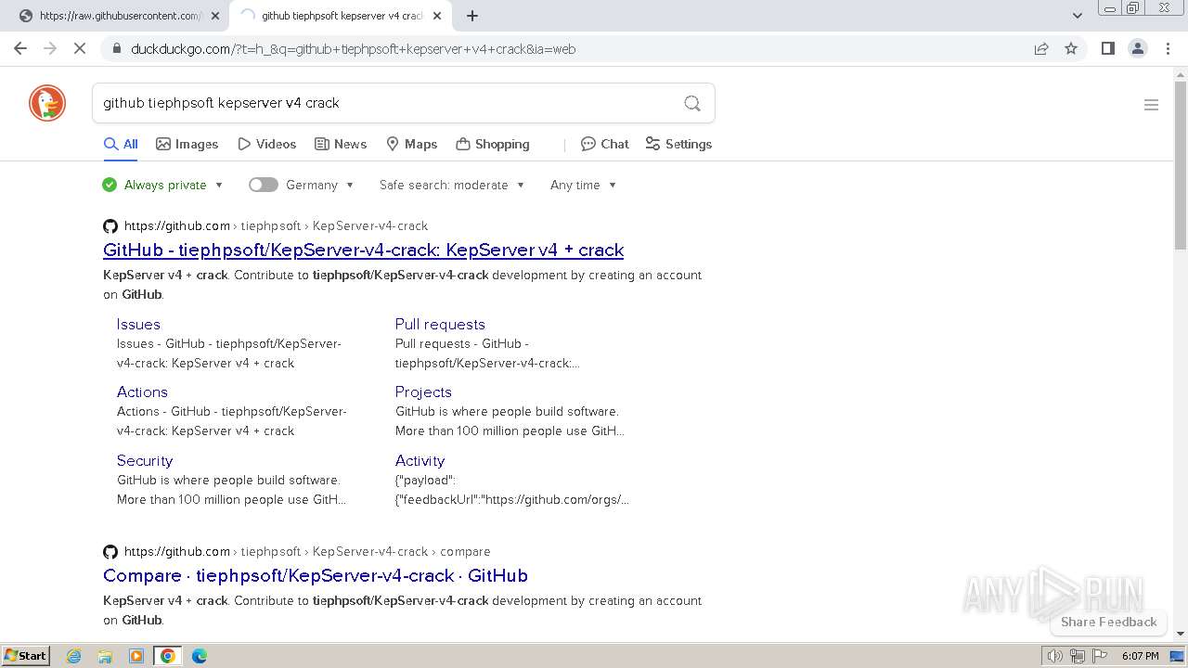Open Microsoft Edge from the taskbar
1188x668 pixels.
[x=199, y=656]
